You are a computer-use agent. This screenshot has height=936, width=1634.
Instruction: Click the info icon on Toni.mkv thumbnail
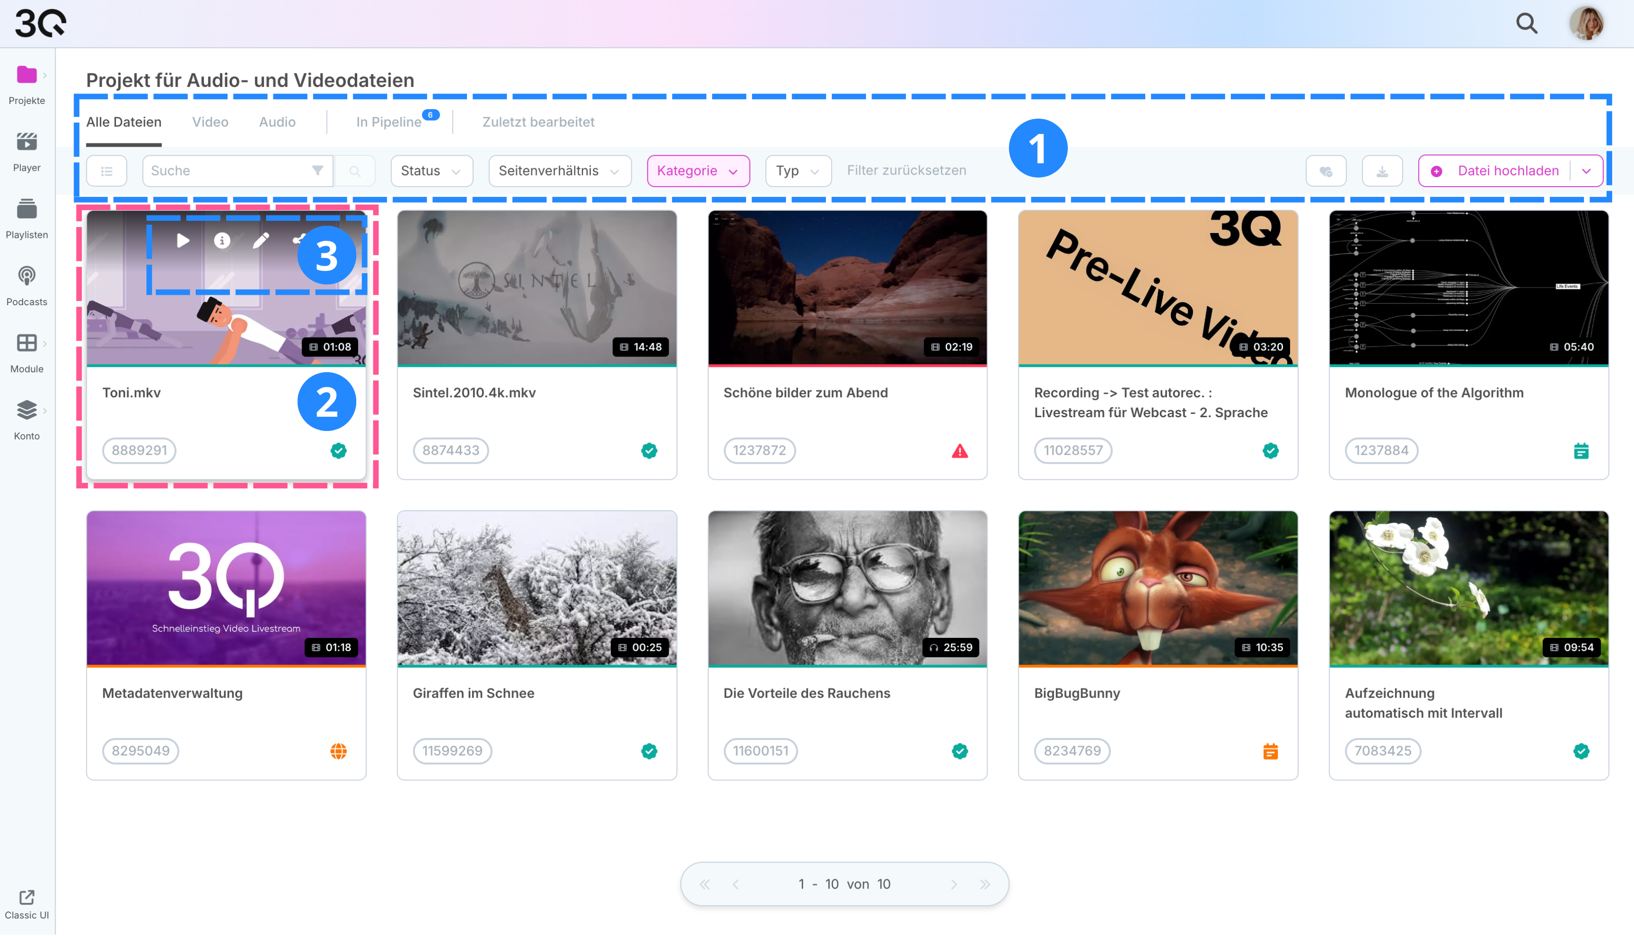click(x=222, y=241)
